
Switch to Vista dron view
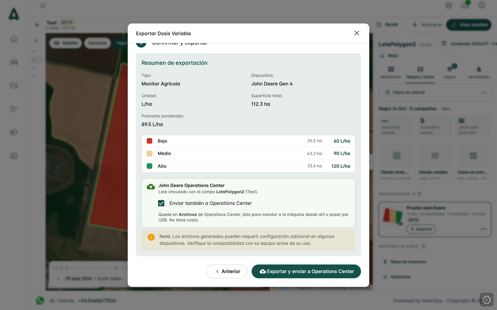click(x=427, y=25)
